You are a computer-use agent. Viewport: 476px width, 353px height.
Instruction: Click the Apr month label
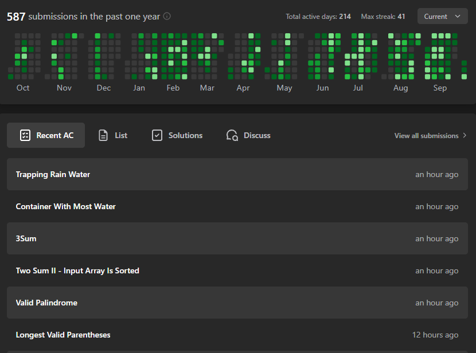[243, 88]
